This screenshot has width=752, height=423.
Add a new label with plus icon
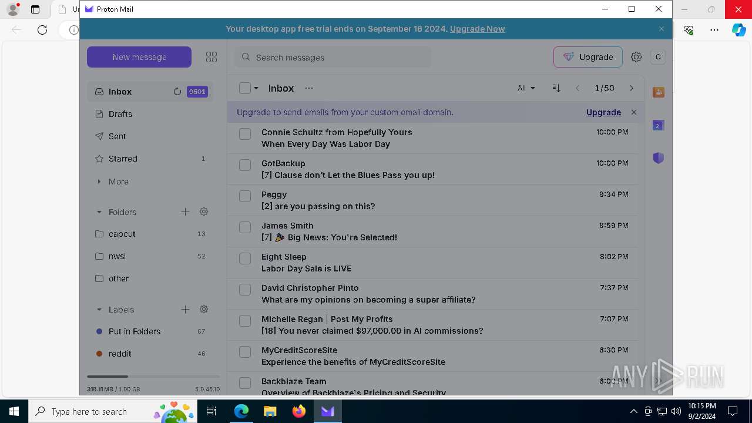pos(185,309)
